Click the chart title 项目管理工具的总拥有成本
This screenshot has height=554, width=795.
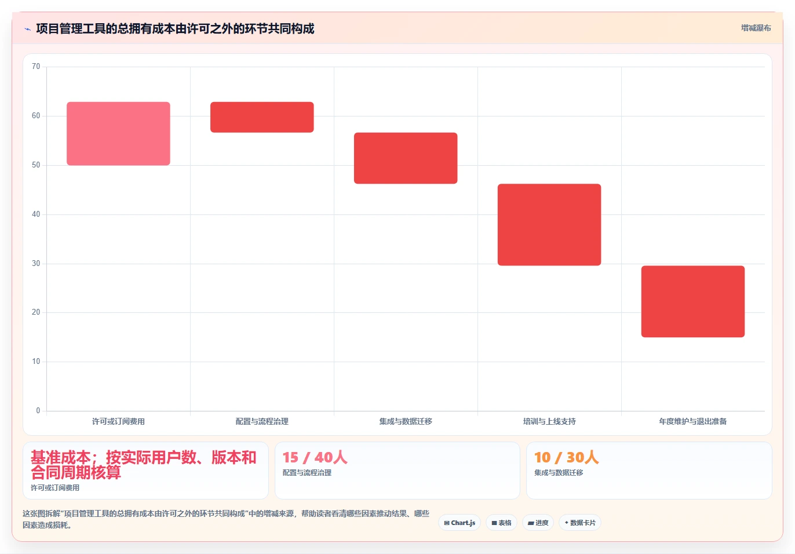pos(175,29)
